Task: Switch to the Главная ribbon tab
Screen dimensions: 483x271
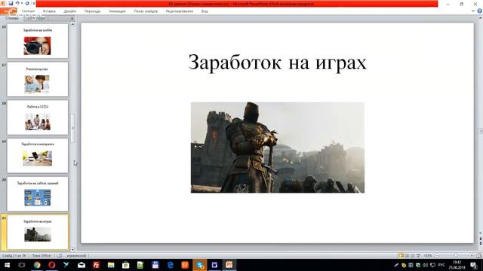Action: click(29, 11)
